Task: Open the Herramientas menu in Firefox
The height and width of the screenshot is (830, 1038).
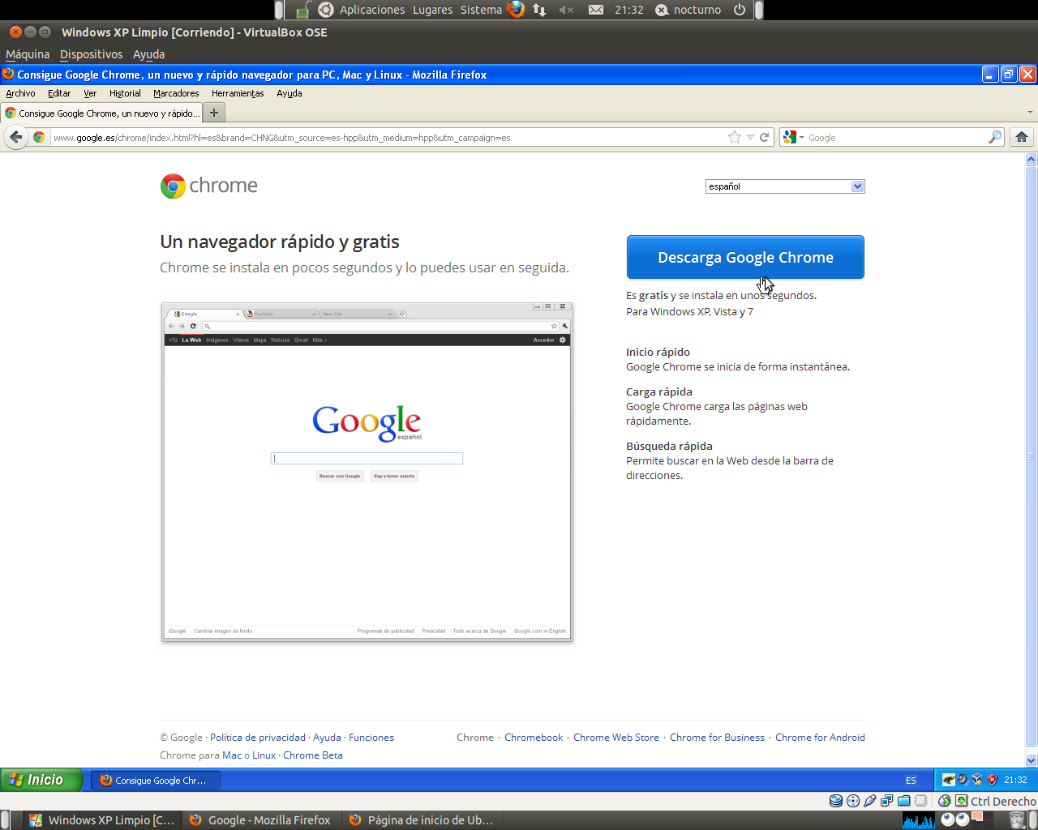Action: tap(238, 93)
